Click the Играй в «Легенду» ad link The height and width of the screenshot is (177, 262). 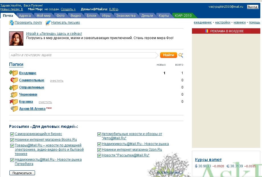point(54,33)
